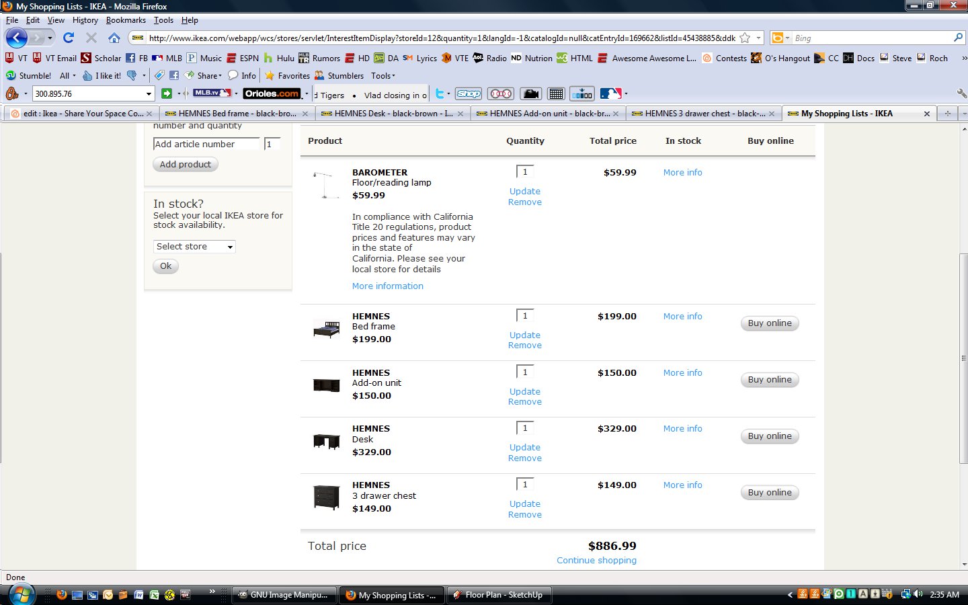This screenshot has height=605, width=968.
Task: Open the Bookmarks menu
Action: click(126, 20)
